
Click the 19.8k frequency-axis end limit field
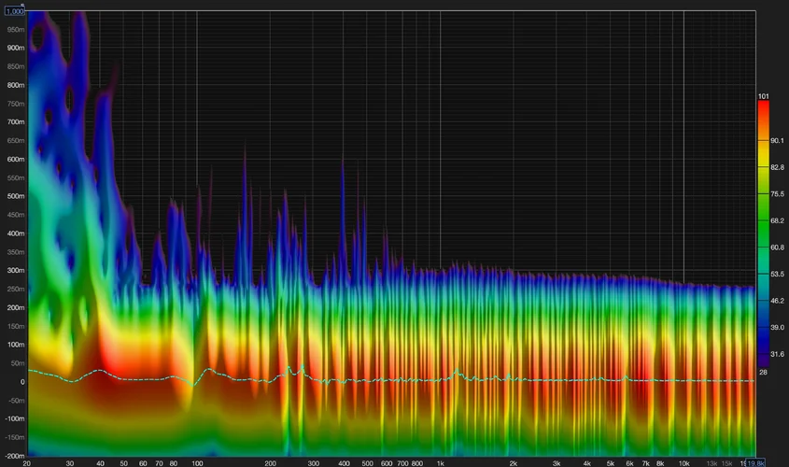point(754,462)
